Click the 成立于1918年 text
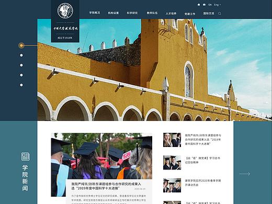272x204 pixels. click(x=65, y=38)
